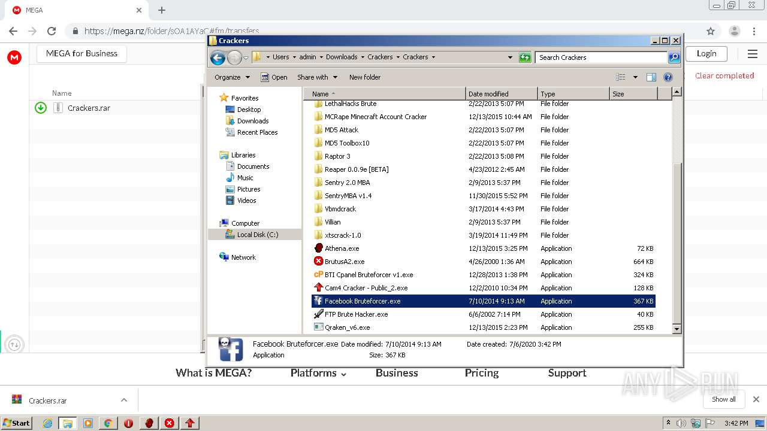This screenshot has width=767, height=431.
Task: Click the Explorer Back navigation arrow
Action: coord(218,57)
